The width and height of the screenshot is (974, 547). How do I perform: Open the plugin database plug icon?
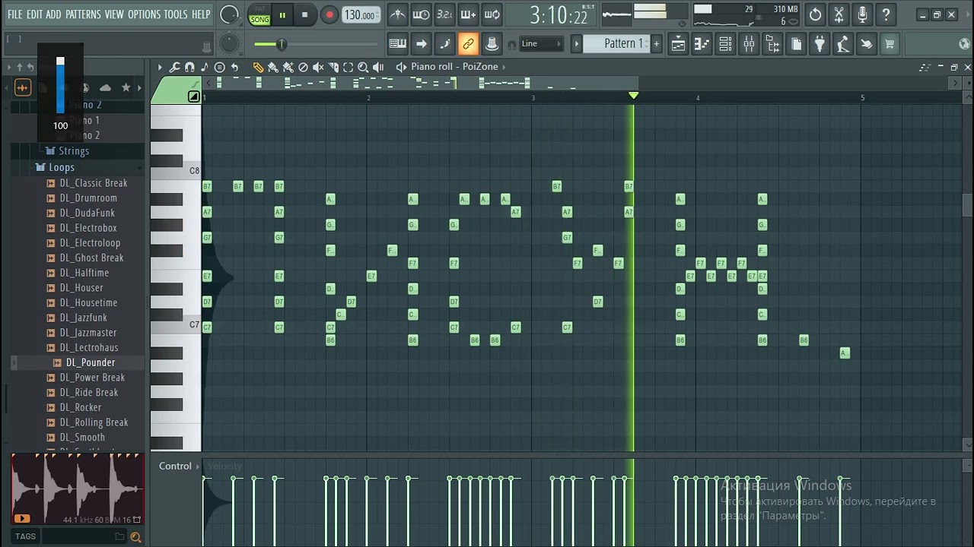(x=820, y=44)
